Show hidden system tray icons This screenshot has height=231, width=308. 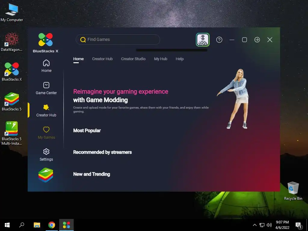(254, 225)
